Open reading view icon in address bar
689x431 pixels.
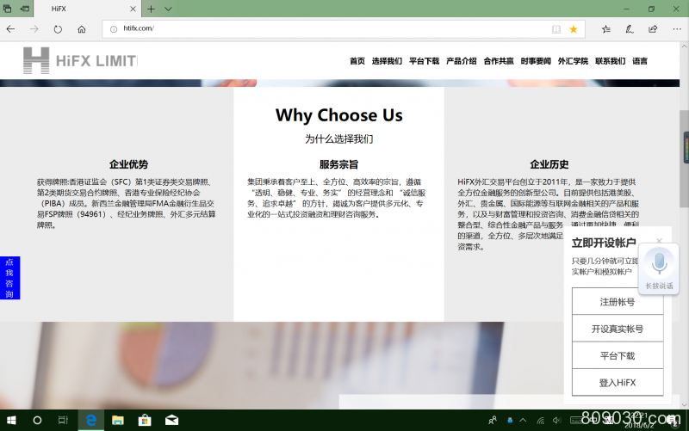pos(556,29)
